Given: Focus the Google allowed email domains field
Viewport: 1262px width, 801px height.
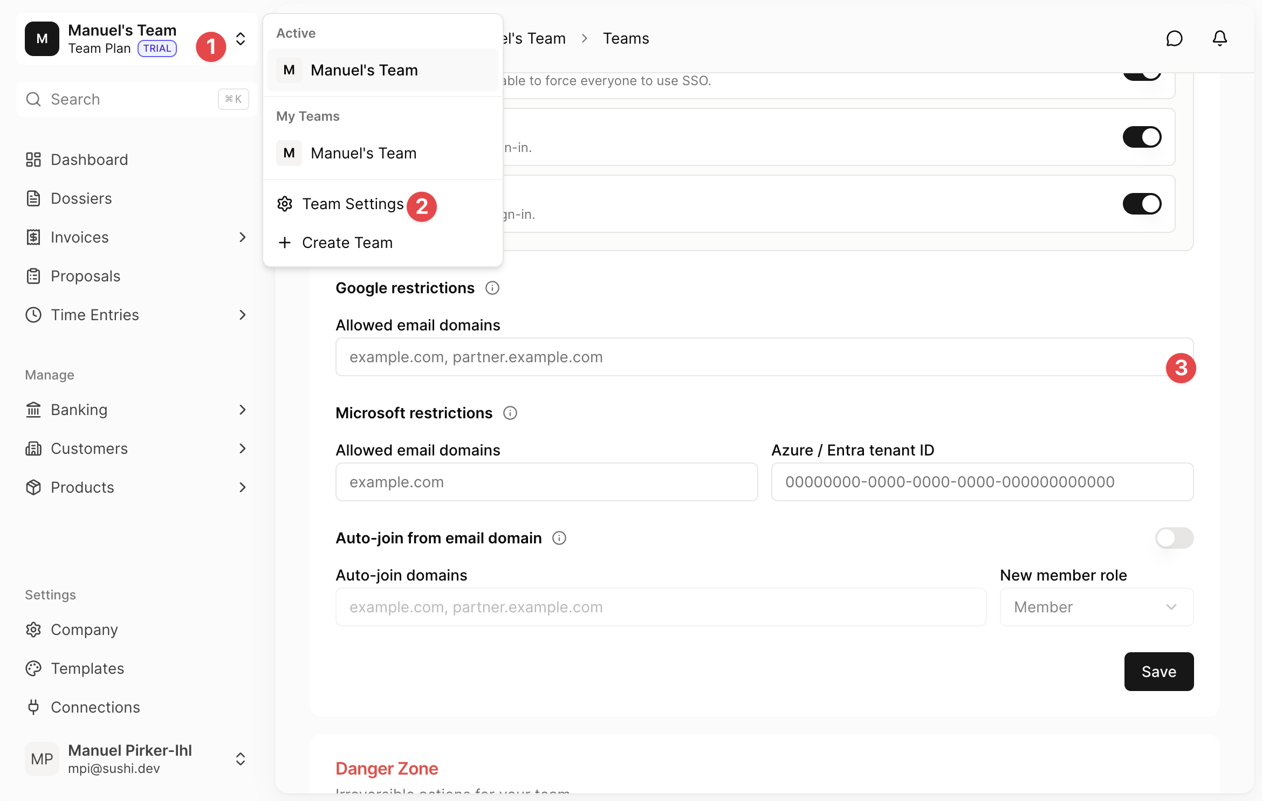Looking at the screenshot, I should pos(764,357).
